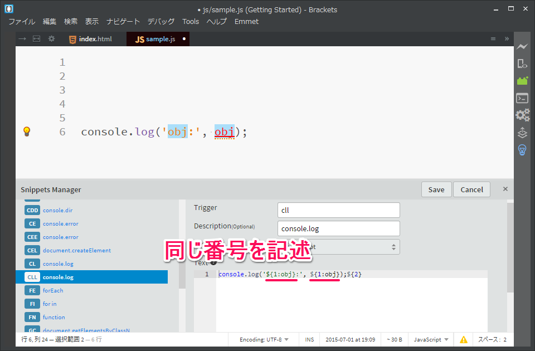The width and height of the screenshot is (535, 351).
Task: Click the snippet list scrollbar
Action: (182, 244)
